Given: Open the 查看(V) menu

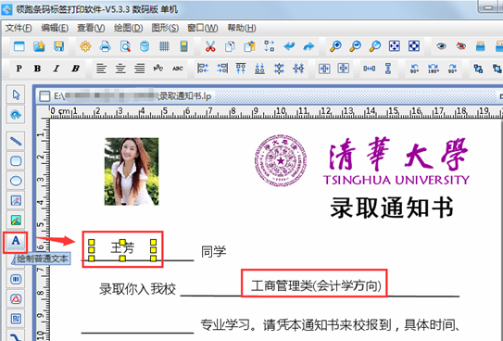Looking at the screenshot, I should (x=91, y=28).
